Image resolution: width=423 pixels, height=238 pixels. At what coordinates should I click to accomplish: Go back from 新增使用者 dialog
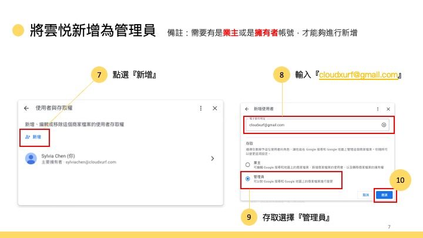coord(247,109)
